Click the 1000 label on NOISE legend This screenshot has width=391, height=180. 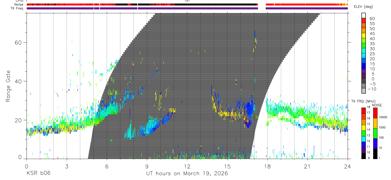click(382, 127)
